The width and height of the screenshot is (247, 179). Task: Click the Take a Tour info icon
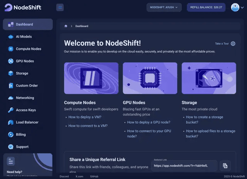233,44
